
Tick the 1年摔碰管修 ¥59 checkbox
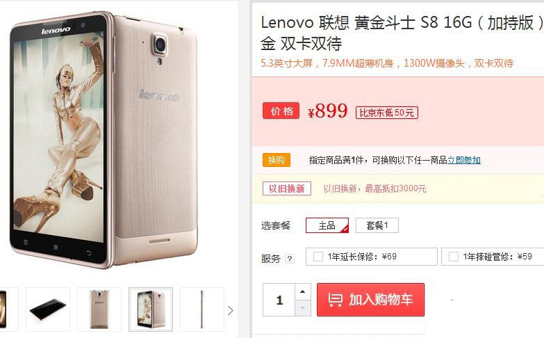[453, 257]
